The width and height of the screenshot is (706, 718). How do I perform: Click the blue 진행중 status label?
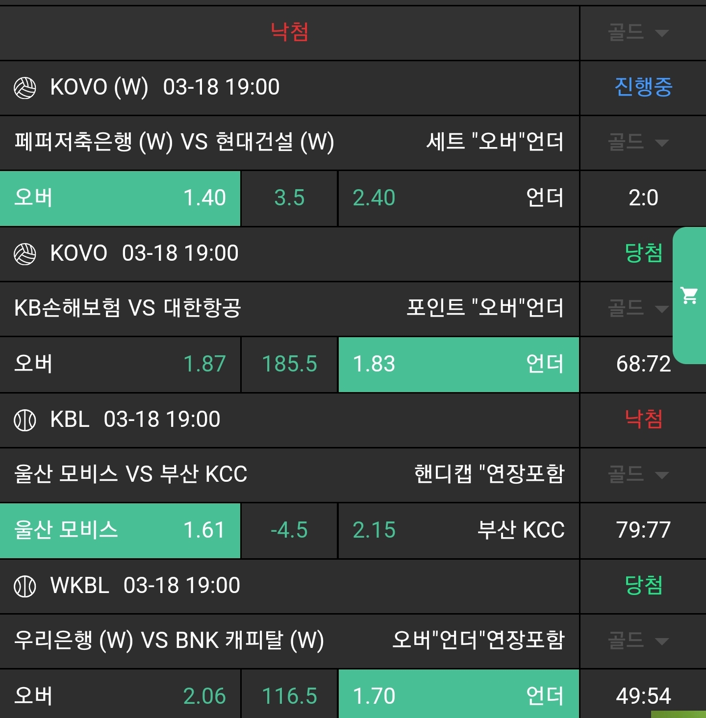pos(643,87)
